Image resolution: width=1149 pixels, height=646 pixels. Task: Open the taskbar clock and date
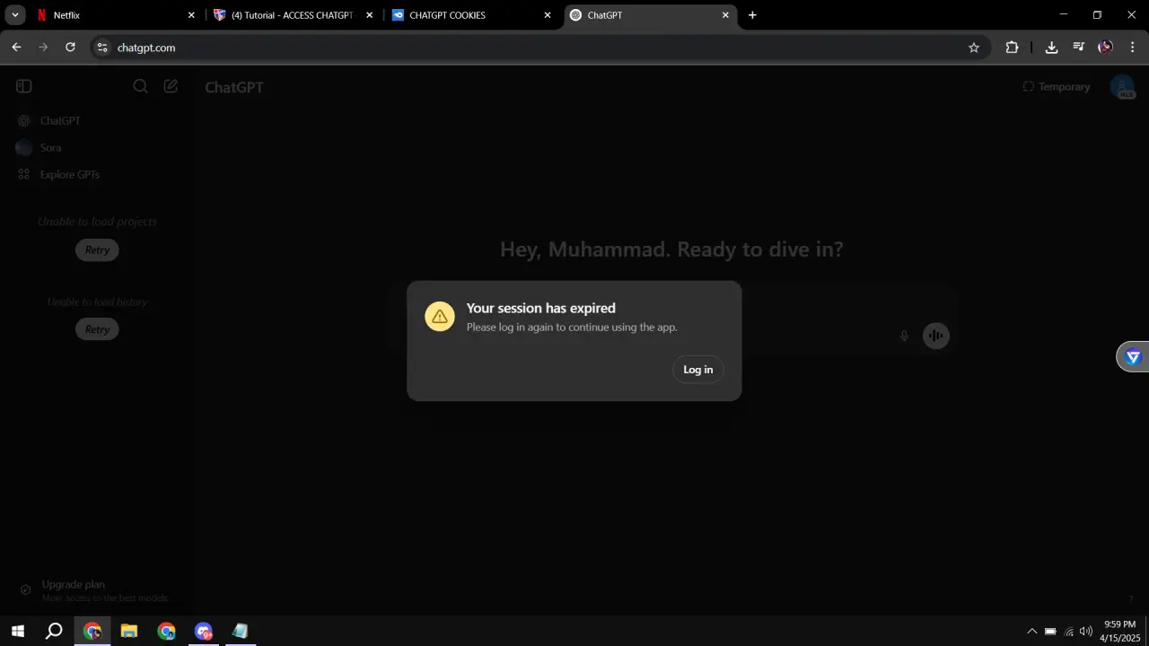tap(1119, 631)
